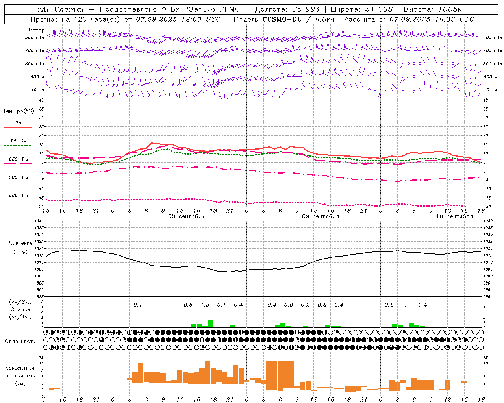Click the Облачность cloud cover label

click(20, 342)
